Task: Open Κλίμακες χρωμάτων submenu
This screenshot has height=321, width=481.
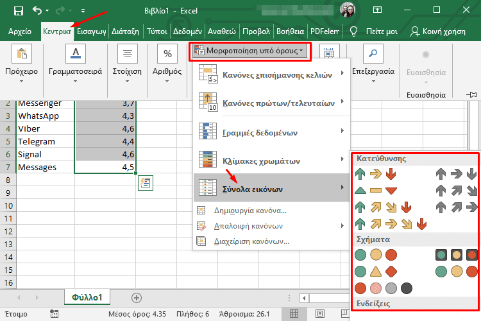Action: coord(271,160)
